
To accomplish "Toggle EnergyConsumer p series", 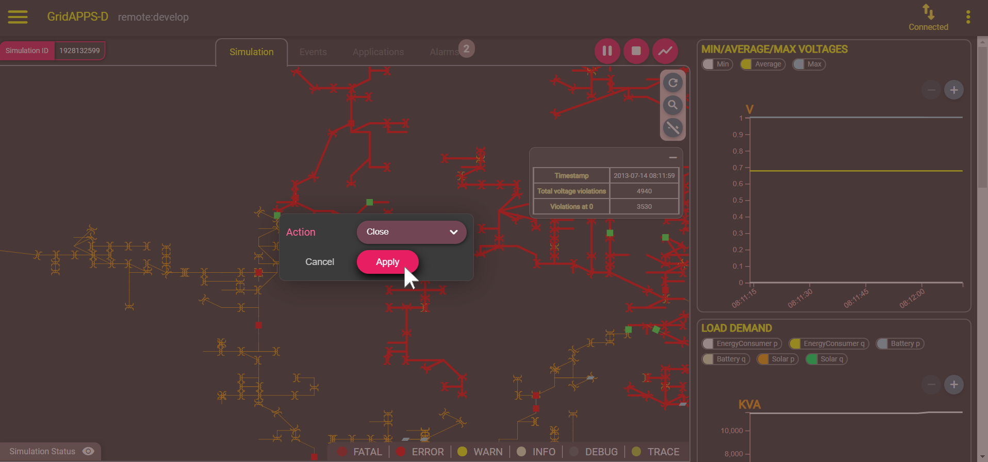I will tap(742, 344).
